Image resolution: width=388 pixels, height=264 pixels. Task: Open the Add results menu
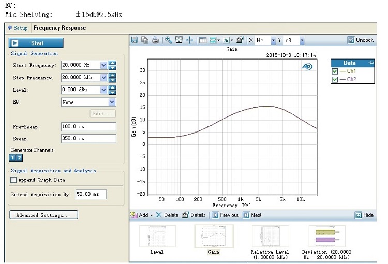142,215
